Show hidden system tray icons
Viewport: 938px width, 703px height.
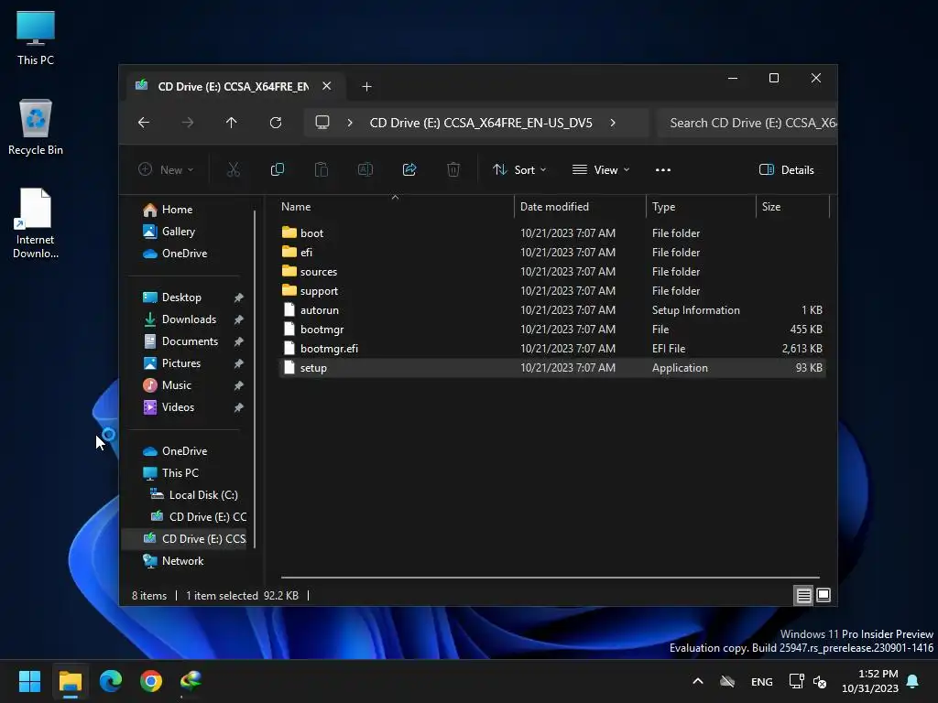tap(697, 681)
